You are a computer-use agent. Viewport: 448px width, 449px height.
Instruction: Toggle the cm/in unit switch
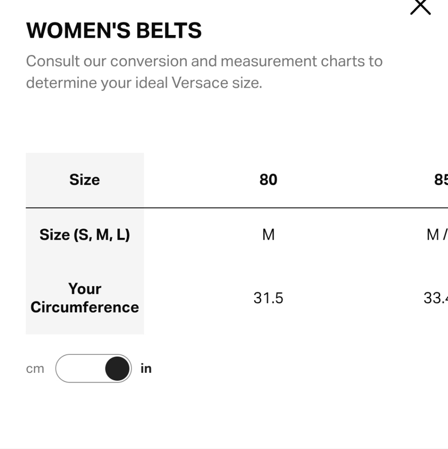tap(94, 368)
